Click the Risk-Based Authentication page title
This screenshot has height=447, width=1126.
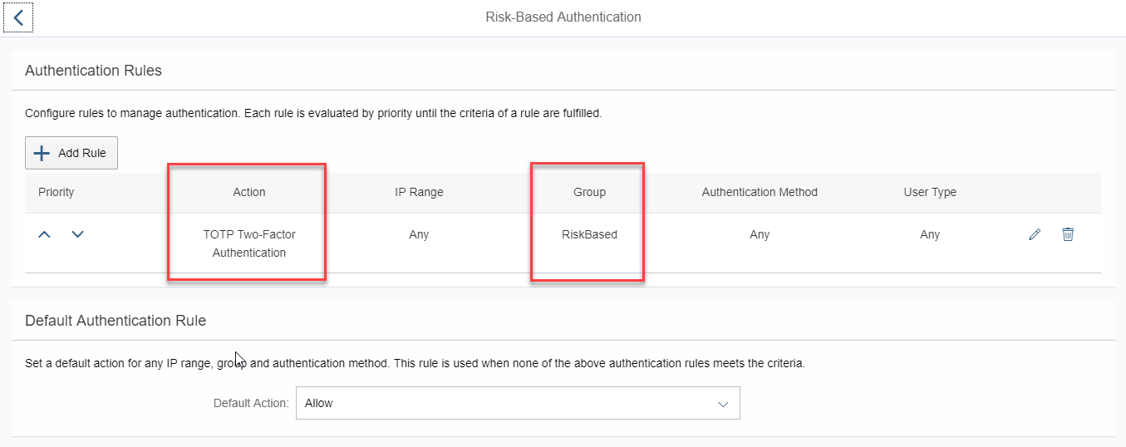coord(563,17)
